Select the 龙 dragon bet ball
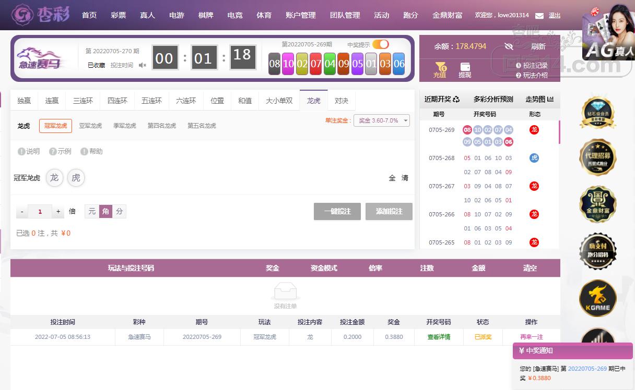Viewport: 635px width, 390px height. tap(54, 178)
